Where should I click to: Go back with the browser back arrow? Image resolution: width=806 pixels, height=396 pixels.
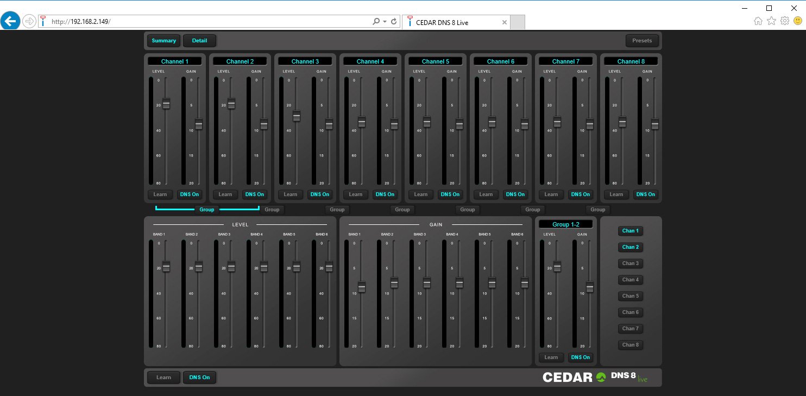(x=10, y=22)
